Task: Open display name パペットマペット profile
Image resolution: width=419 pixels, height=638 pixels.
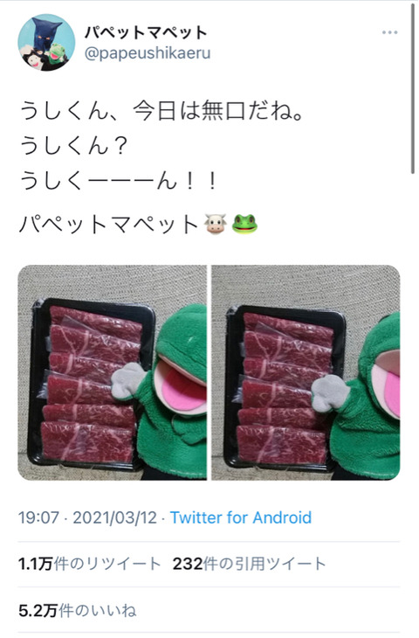Action: click(x=146, y=32)
